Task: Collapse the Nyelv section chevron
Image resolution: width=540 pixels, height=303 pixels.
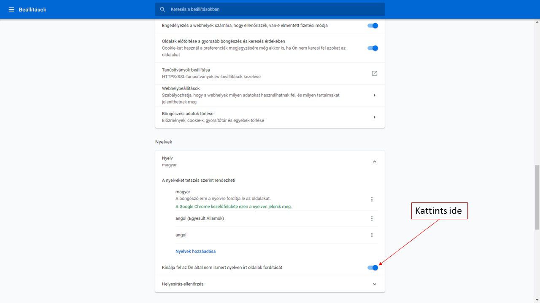Action: tap(374, 162)
